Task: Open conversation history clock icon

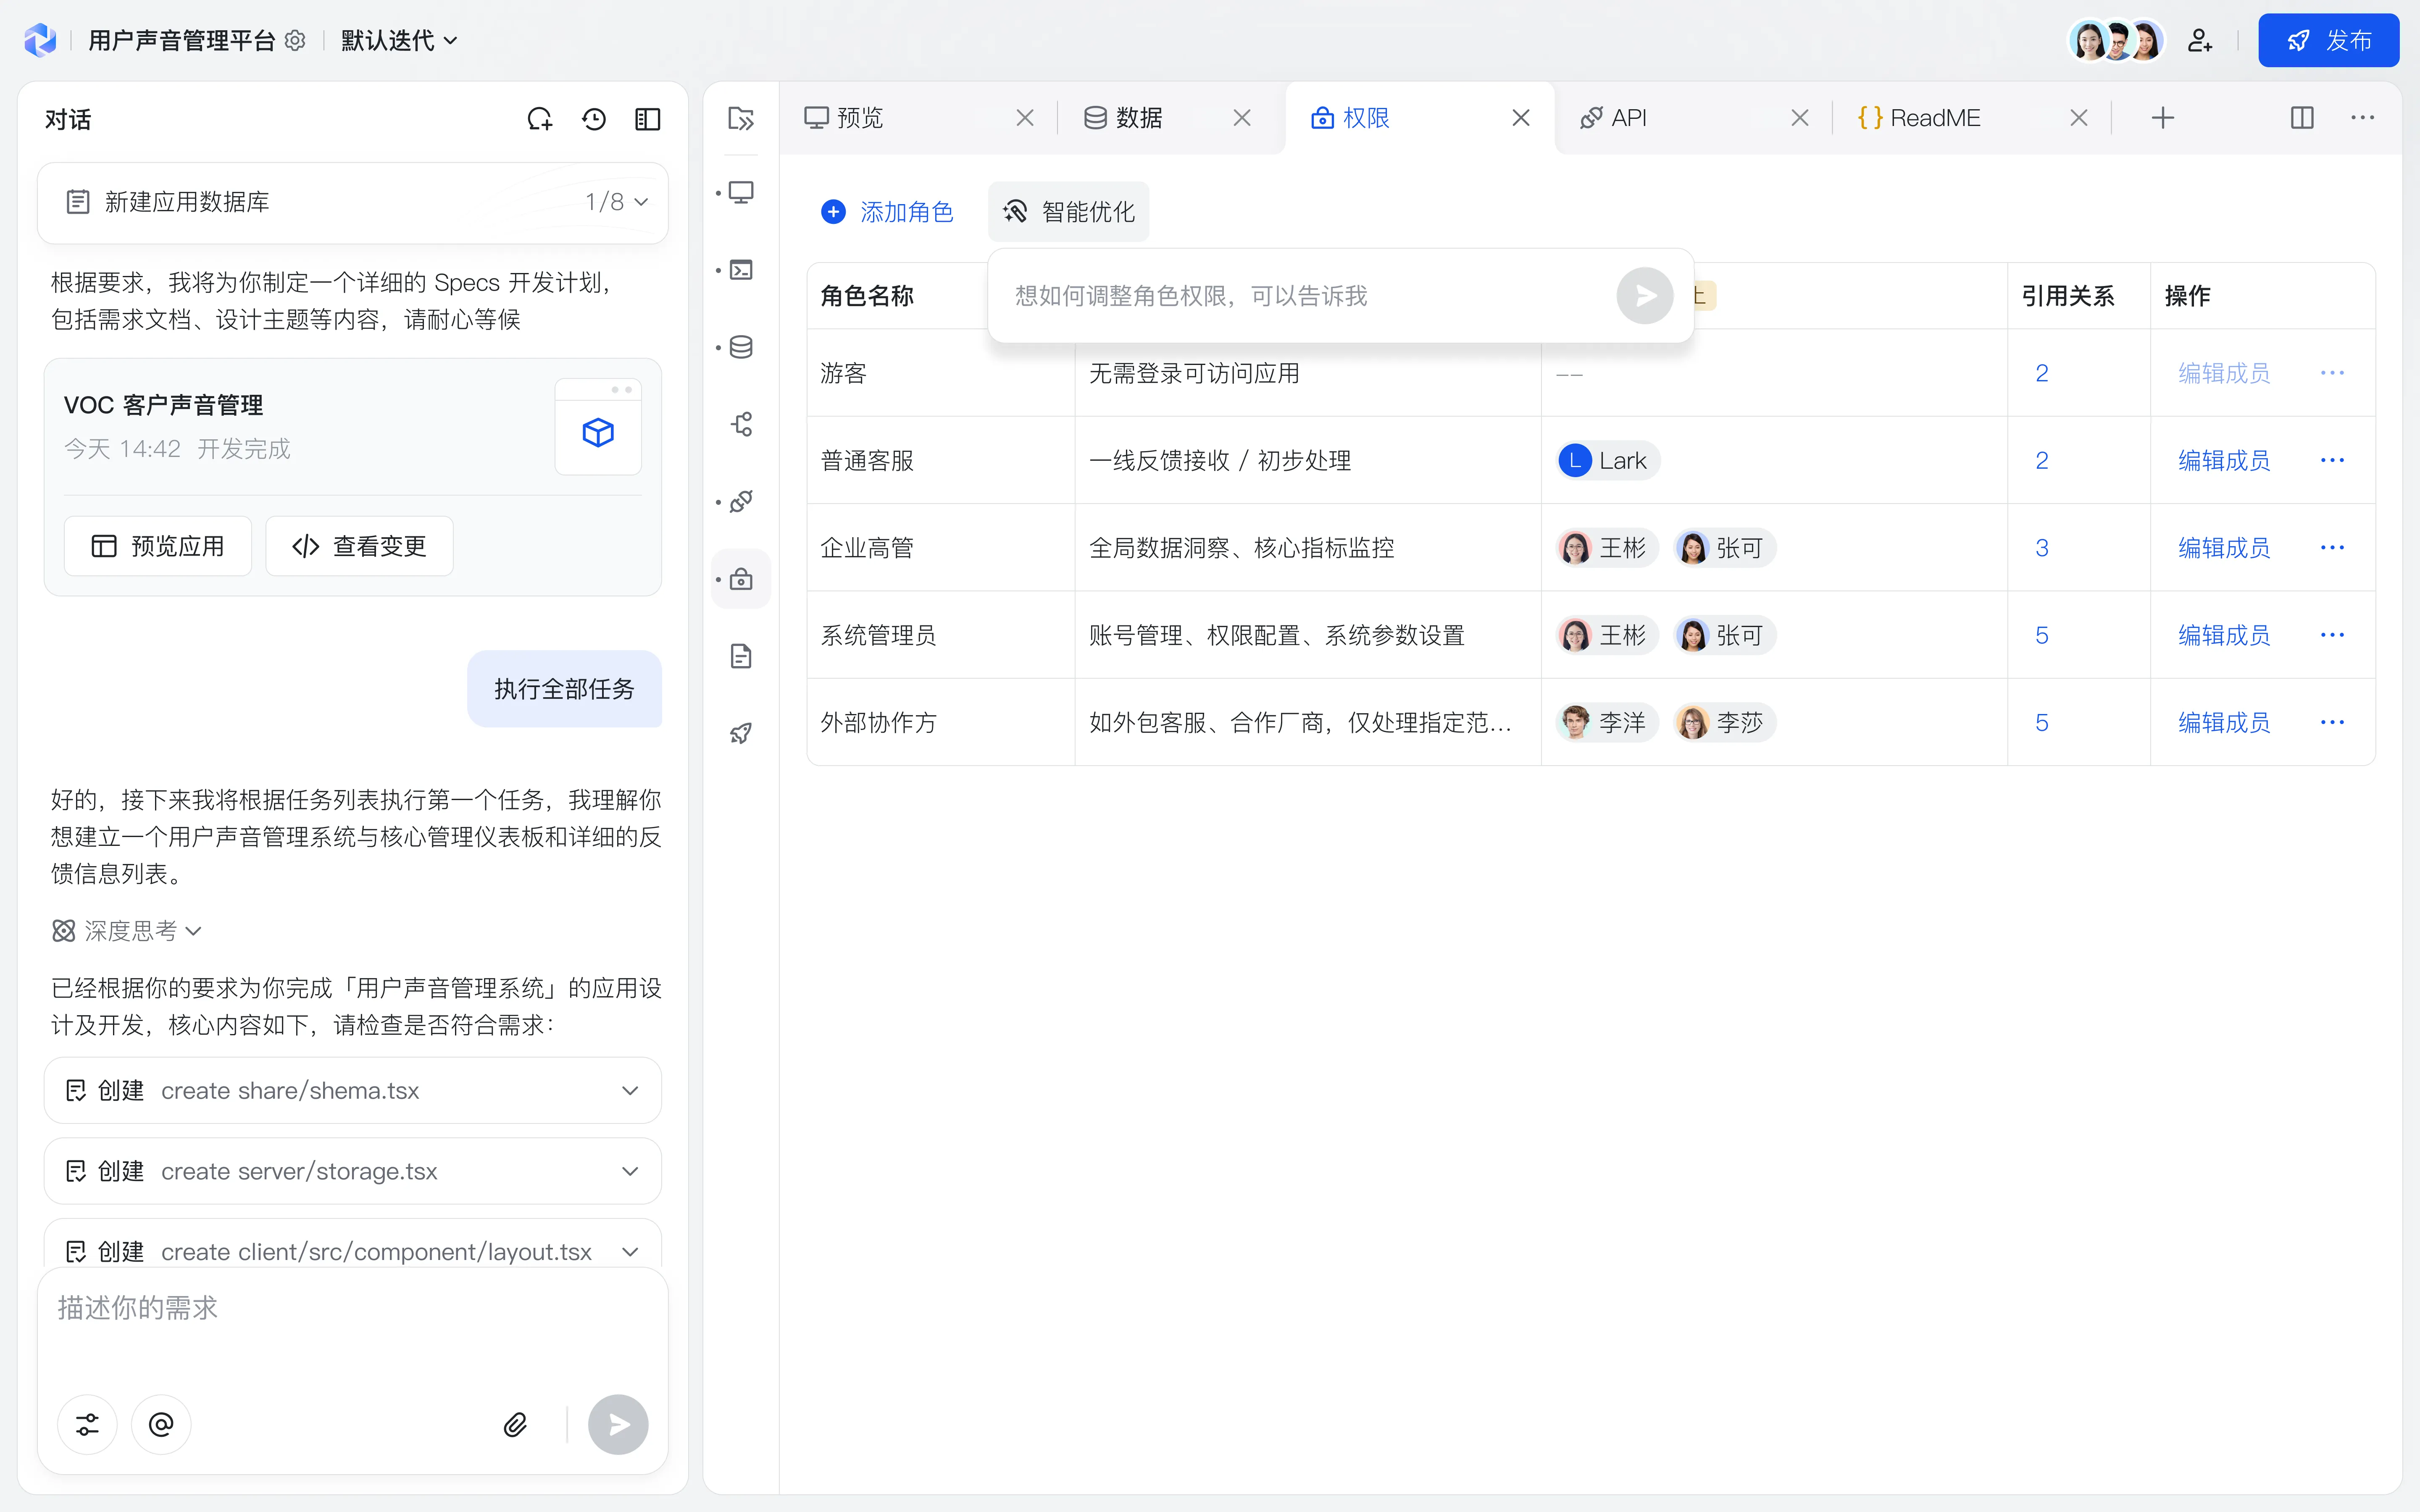Action: pyautogui.click(x=594, y=119)
